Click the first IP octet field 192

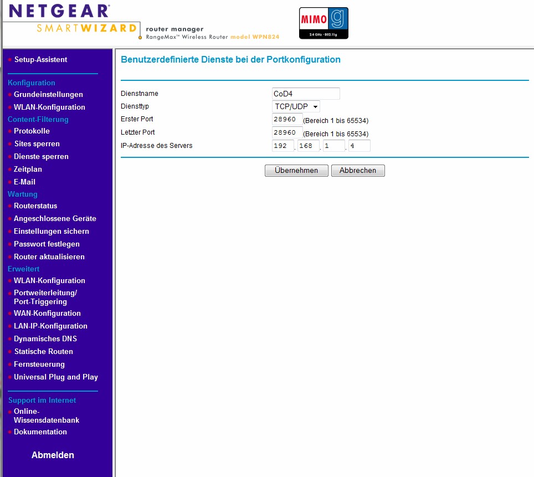[x=283, y=146]
